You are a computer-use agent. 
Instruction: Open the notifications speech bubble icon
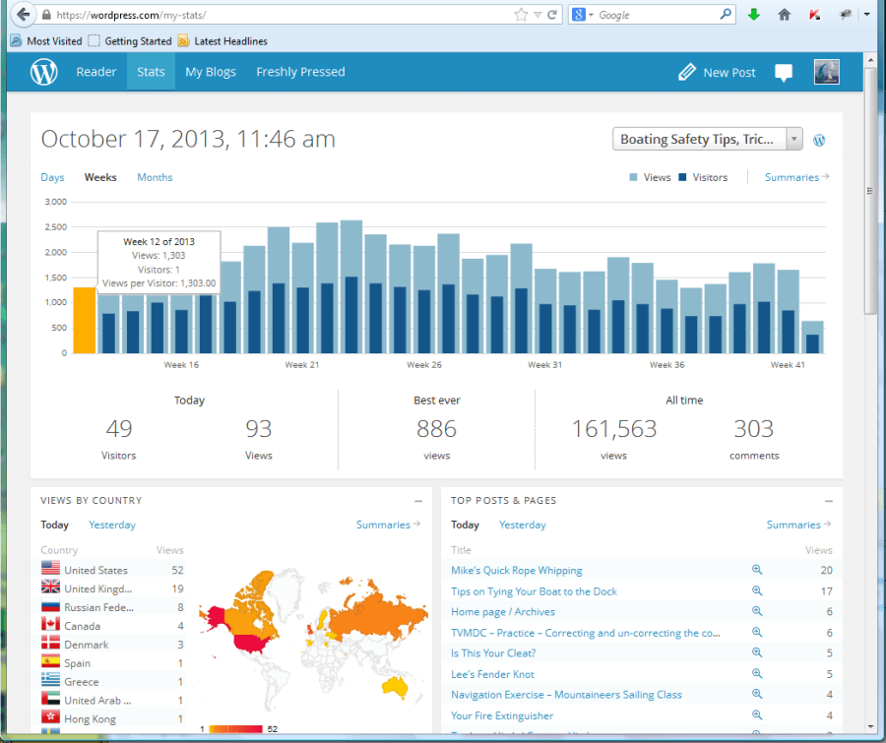coord(784,72)
